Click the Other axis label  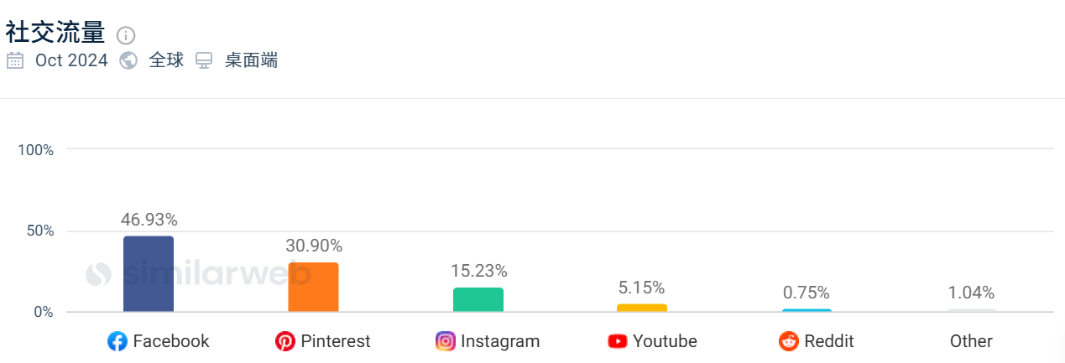(971, 341)
